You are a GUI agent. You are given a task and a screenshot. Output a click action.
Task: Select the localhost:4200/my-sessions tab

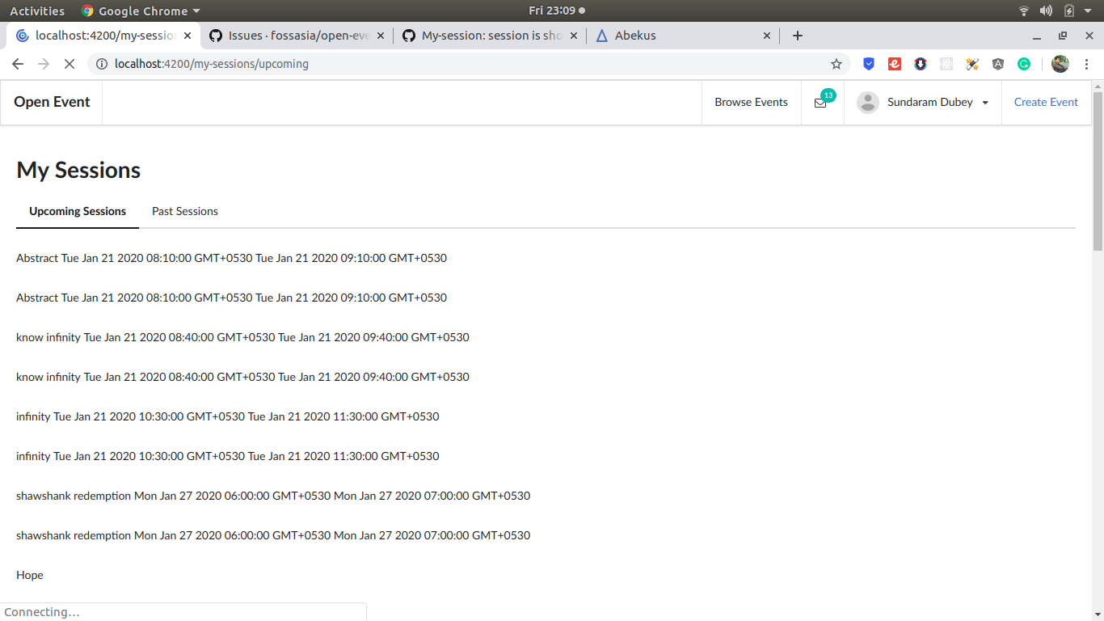click(x=103, y=36)
